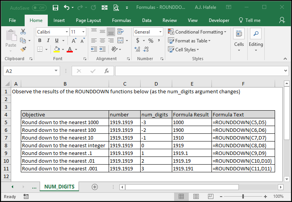Viewport: 292px width, 202px height.
Task: Click the Save icon in title bar
Action: tap(55, 7)
